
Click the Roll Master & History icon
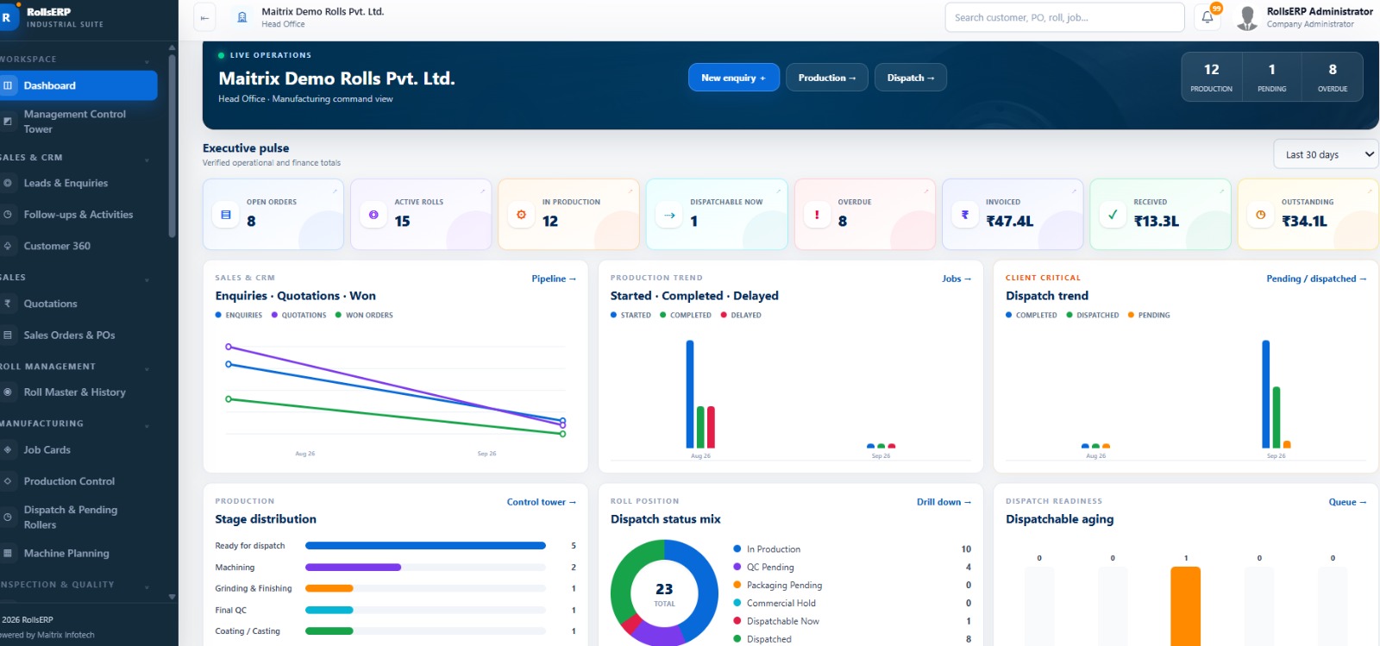[x=7, y=392]
